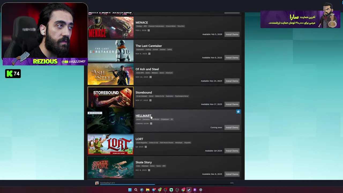Click the Sandbox tag
Viewport: 343px width, 193px height.
pos(163,50)
